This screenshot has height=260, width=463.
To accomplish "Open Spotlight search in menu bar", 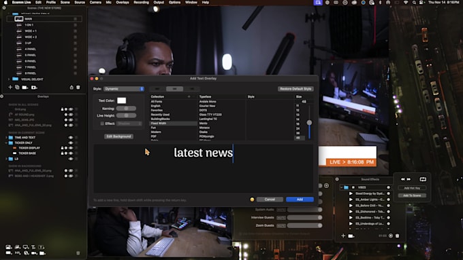I will 414,2.
